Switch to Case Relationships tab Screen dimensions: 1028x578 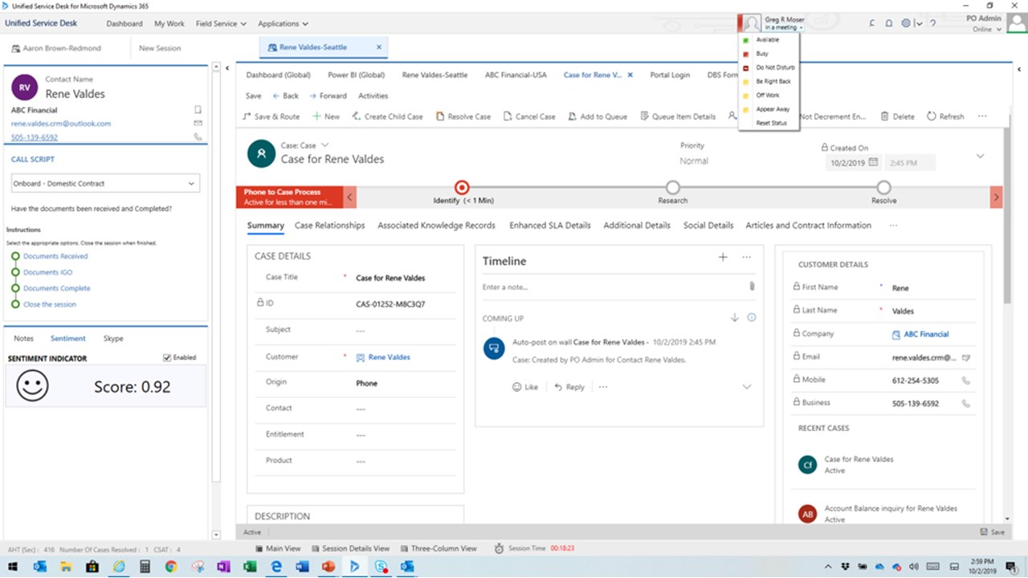pyautogui.click(x=329, y=226)
